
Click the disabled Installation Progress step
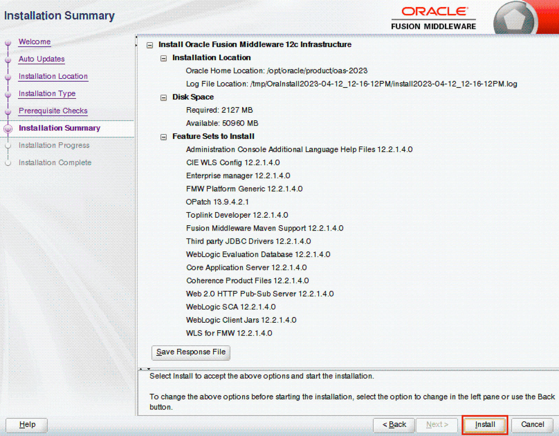point(54,145)
